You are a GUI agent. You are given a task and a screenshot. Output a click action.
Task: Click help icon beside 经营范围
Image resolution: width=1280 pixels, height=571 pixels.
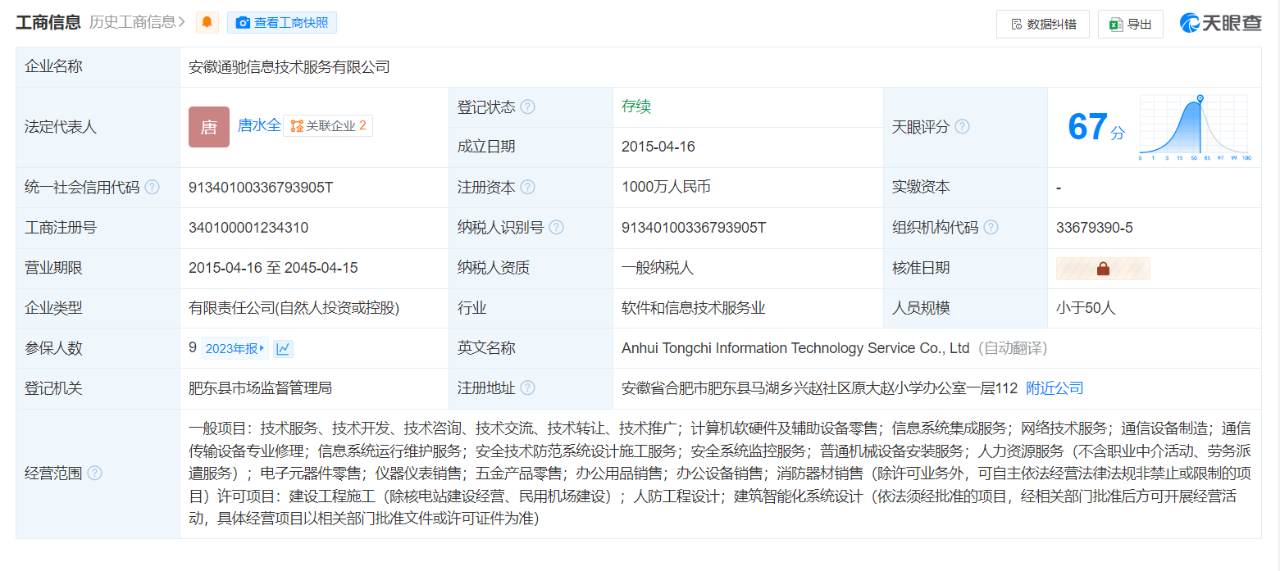[95, 473]
